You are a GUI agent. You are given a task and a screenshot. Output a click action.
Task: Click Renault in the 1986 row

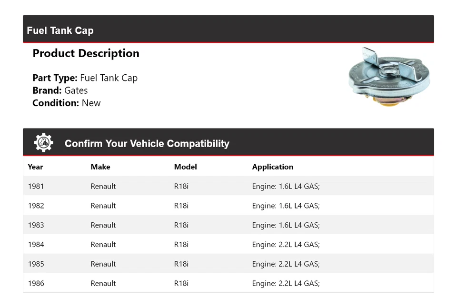pos(103,283)
